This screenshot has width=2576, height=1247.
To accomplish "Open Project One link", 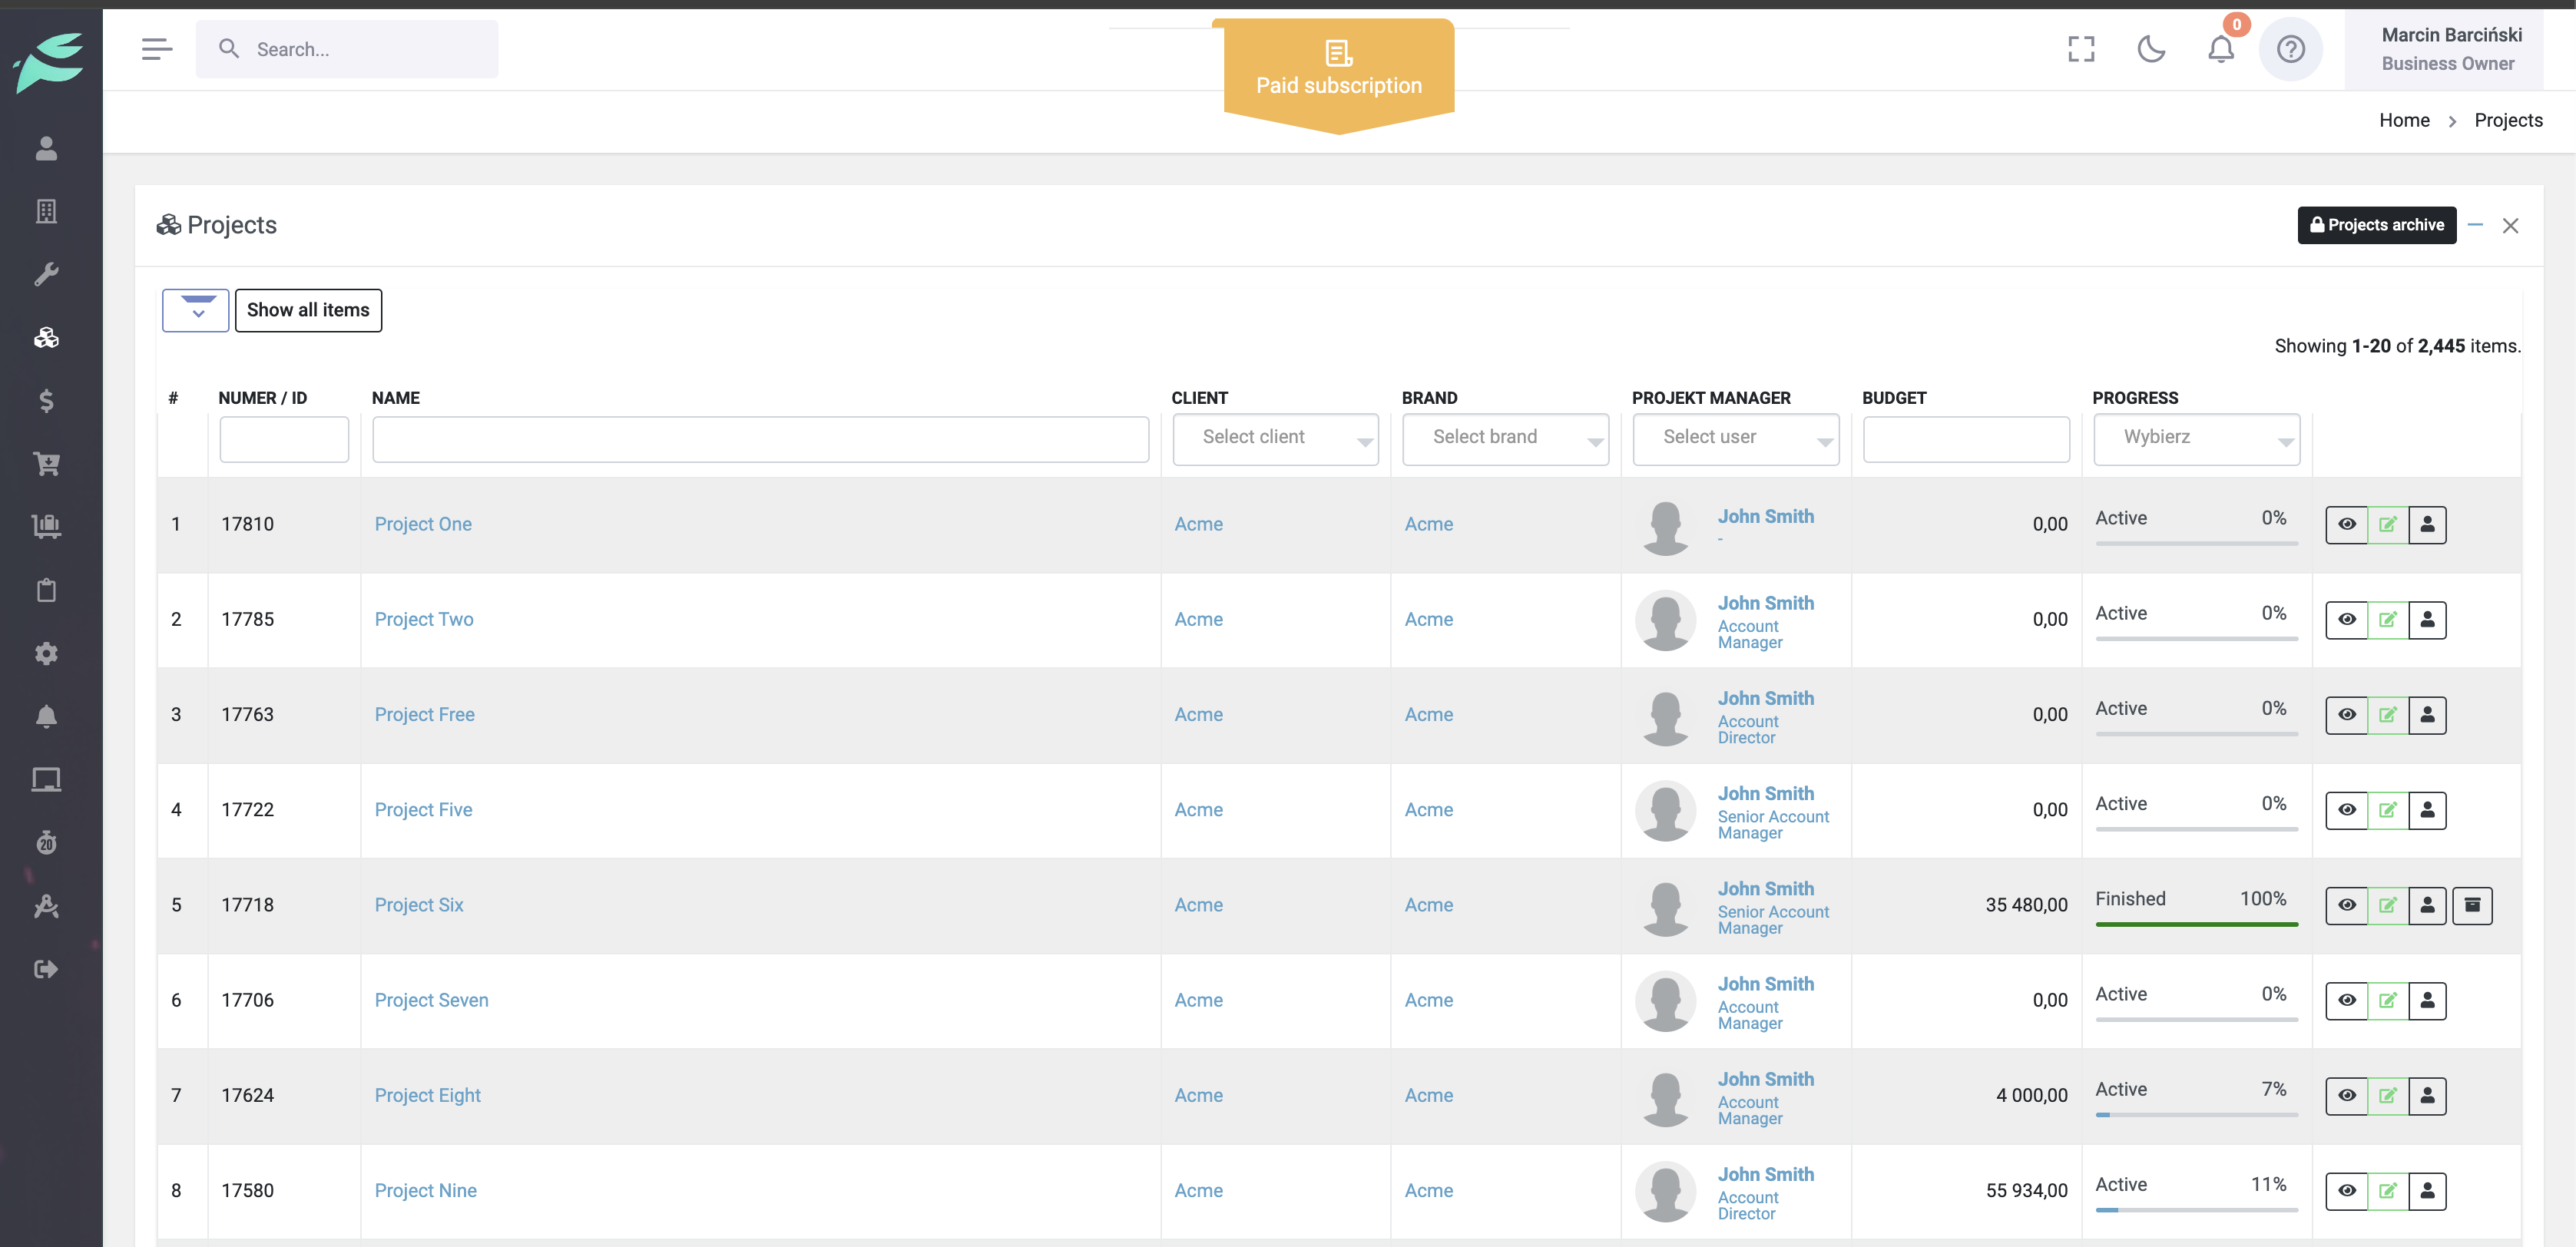I will (423, 524).
